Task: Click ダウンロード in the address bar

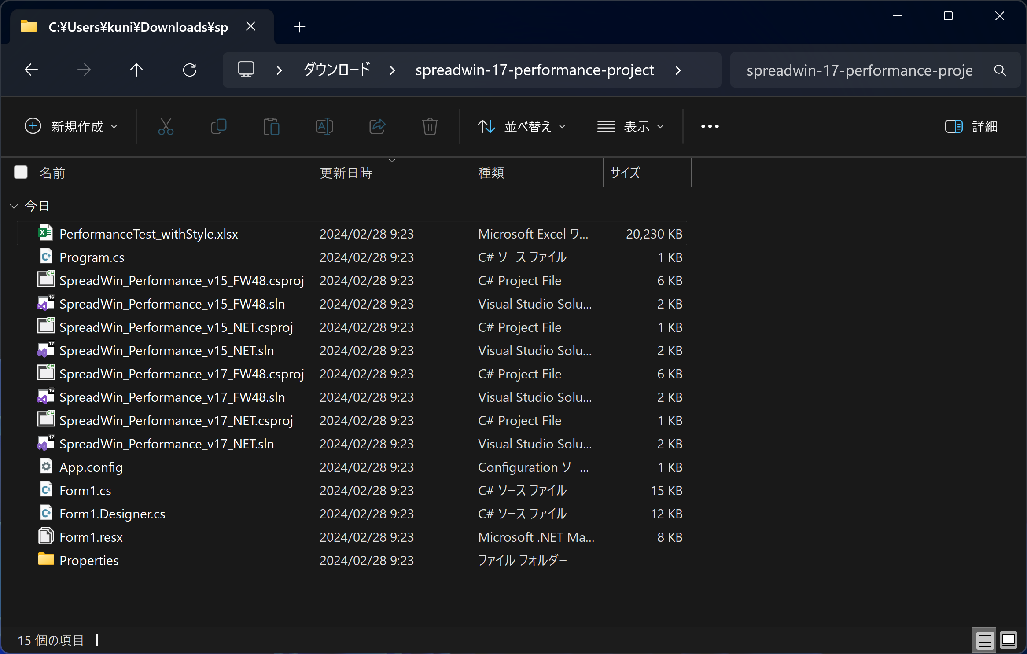Action: coord(337,70)
